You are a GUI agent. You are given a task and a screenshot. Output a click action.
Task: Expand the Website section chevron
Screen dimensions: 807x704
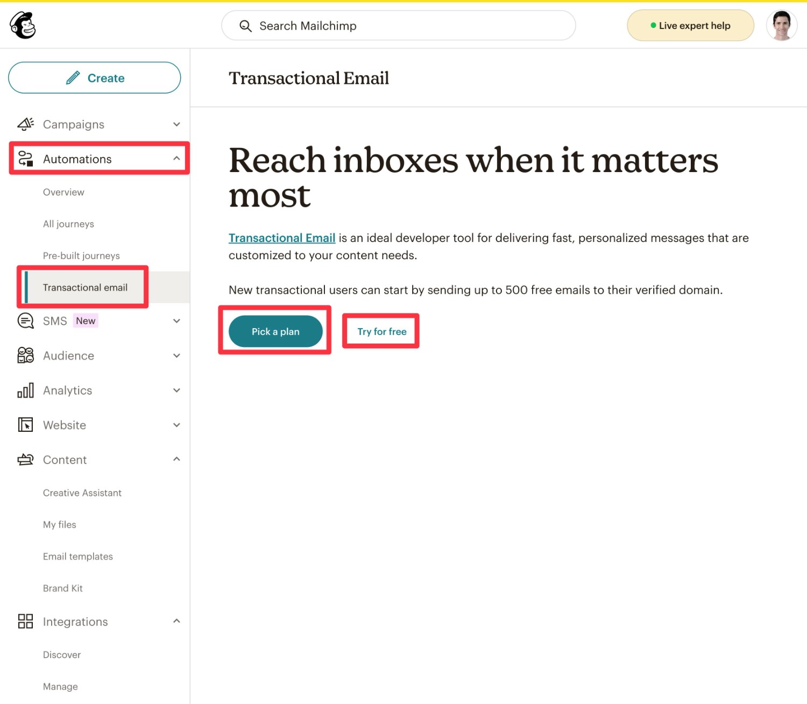(x=176, y=425)
